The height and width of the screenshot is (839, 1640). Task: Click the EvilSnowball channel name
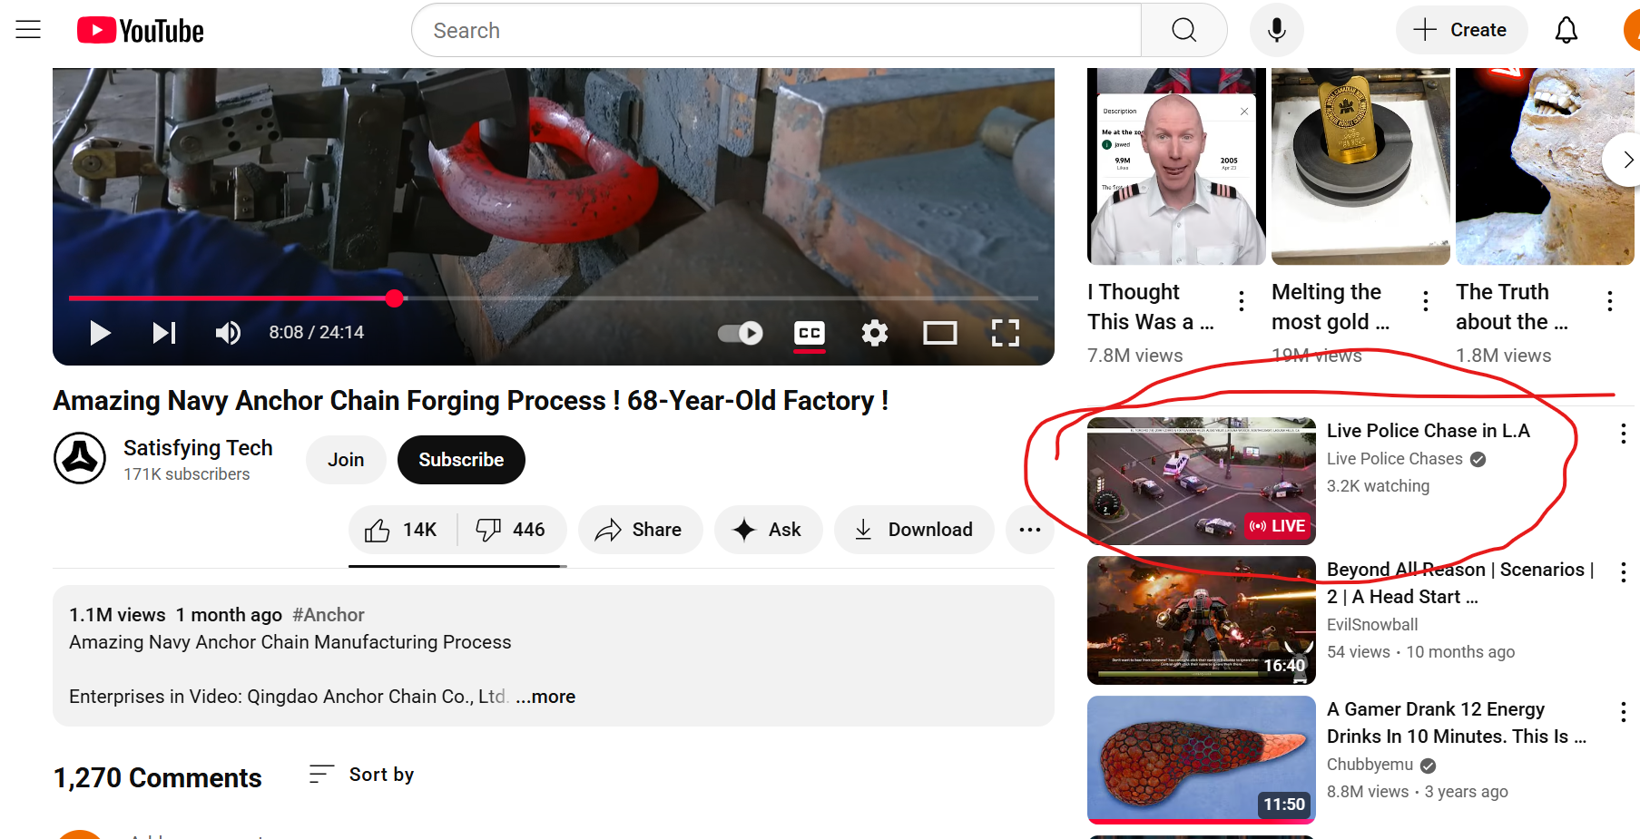point(1372,625)
